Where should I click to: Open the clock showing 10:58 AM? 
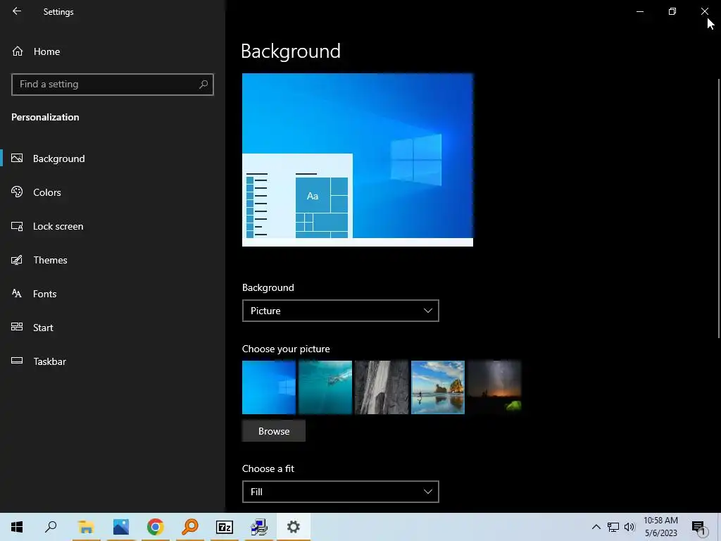point(660,527)
